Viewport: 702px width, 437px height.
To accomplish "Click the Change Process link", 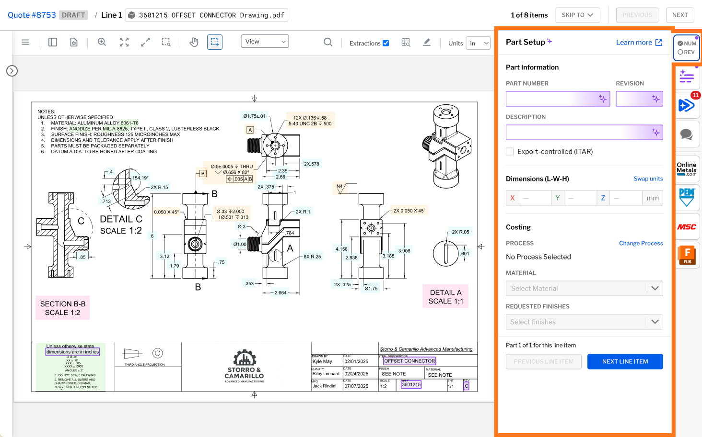I will coord(641,243).
